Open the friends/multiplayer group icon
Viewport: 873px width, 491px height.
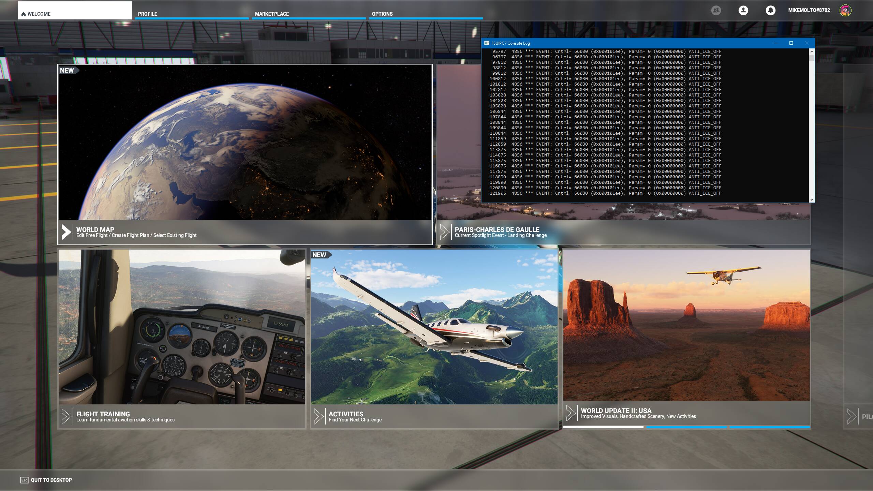(x=716, y=10)
